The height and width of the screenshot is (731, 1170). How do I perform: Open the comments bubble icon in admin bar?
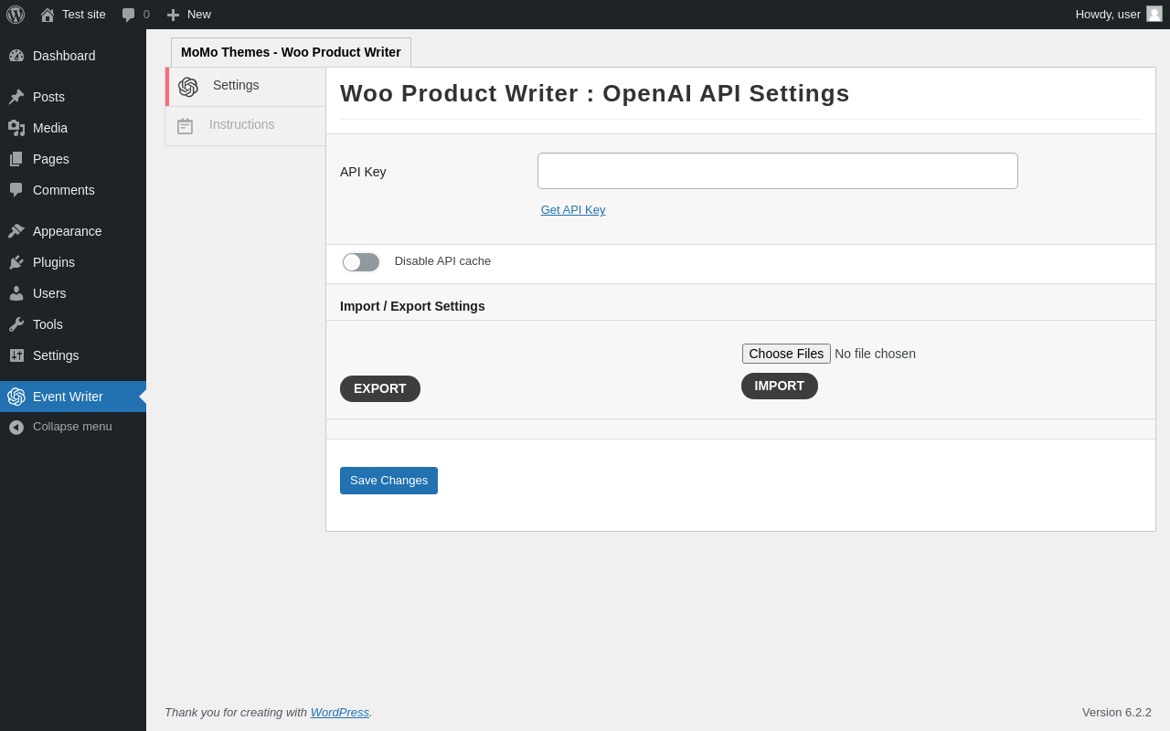[129, 15]
